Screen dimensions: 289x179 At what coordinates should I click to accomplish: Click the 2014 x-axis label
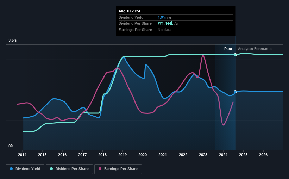22,155
